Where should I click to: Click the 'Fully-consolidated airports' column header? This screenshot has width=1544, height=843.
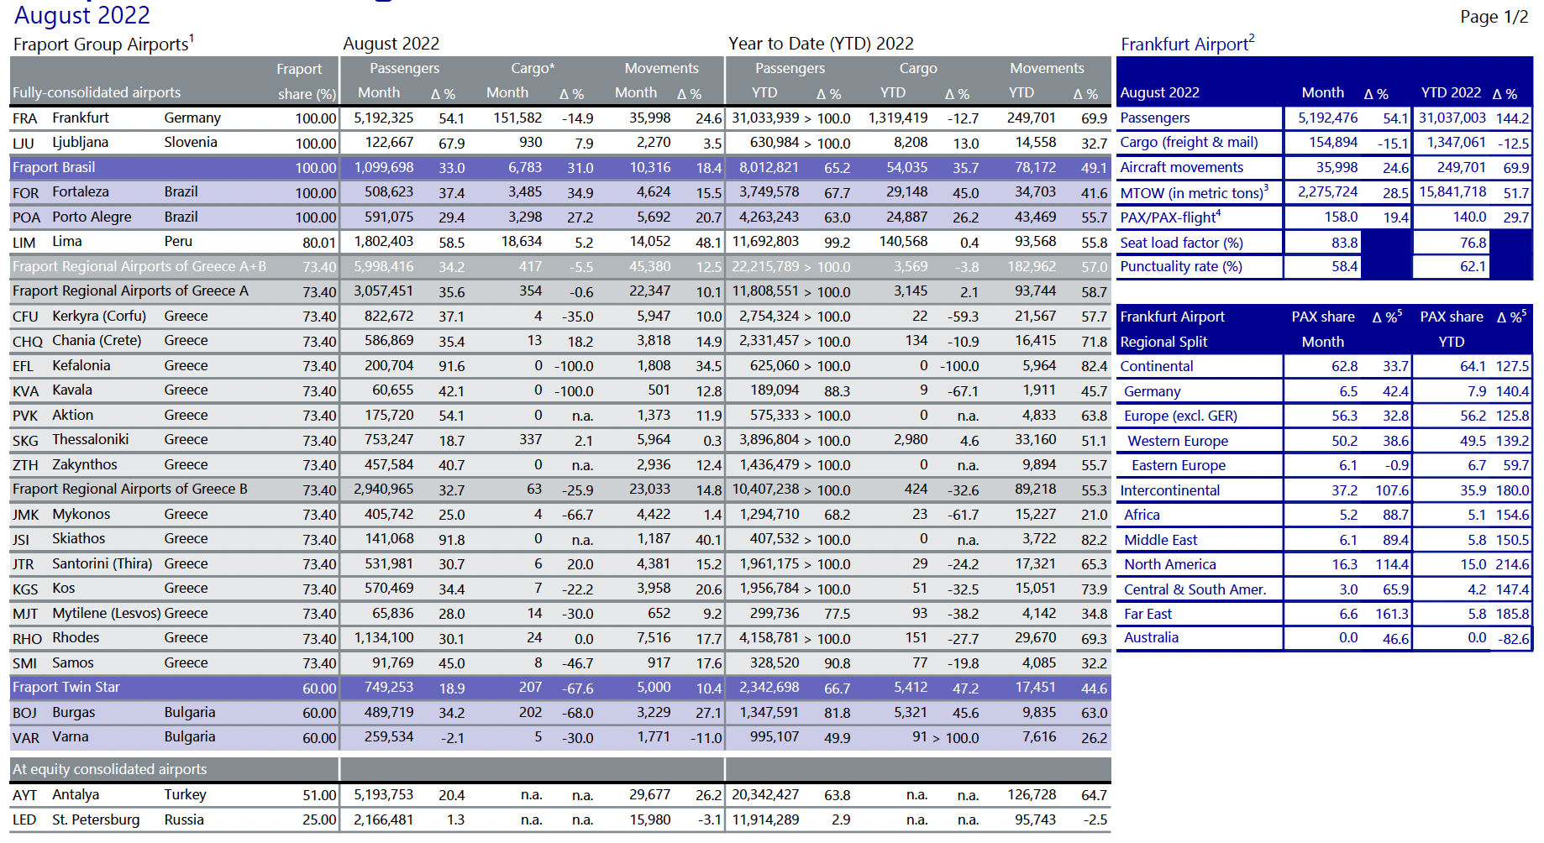pos(97,92)
